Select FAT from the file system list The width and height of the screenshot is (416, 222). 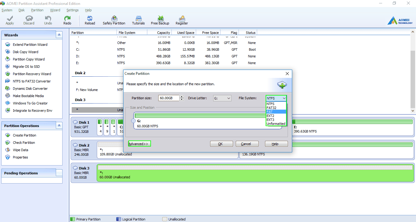tap(276, 112)
